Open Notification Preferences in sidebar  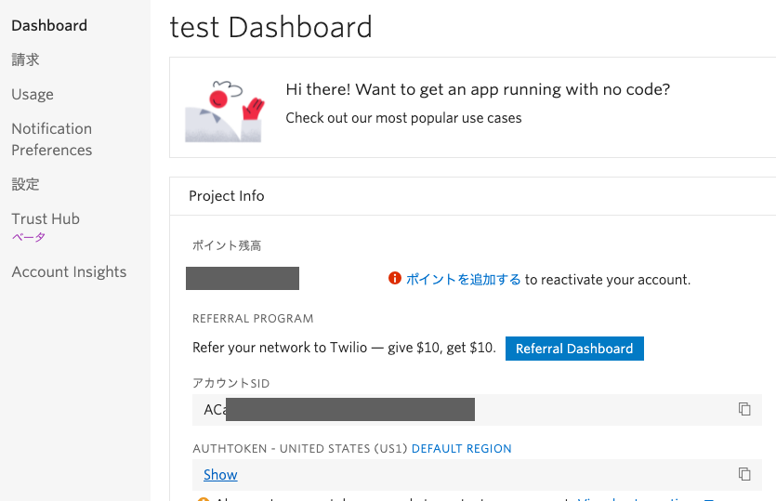click(x=52, y=139)
